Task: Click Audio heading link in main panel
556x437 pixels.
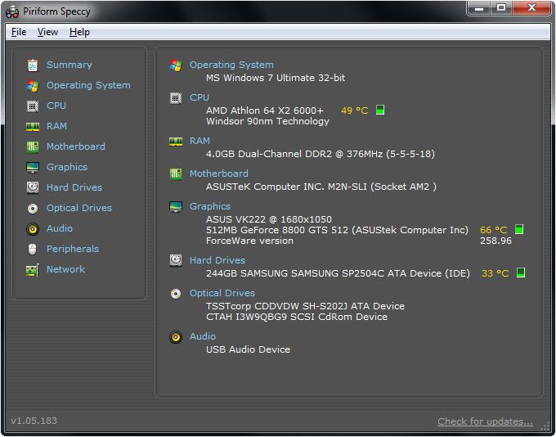Action: coord(203,336)
